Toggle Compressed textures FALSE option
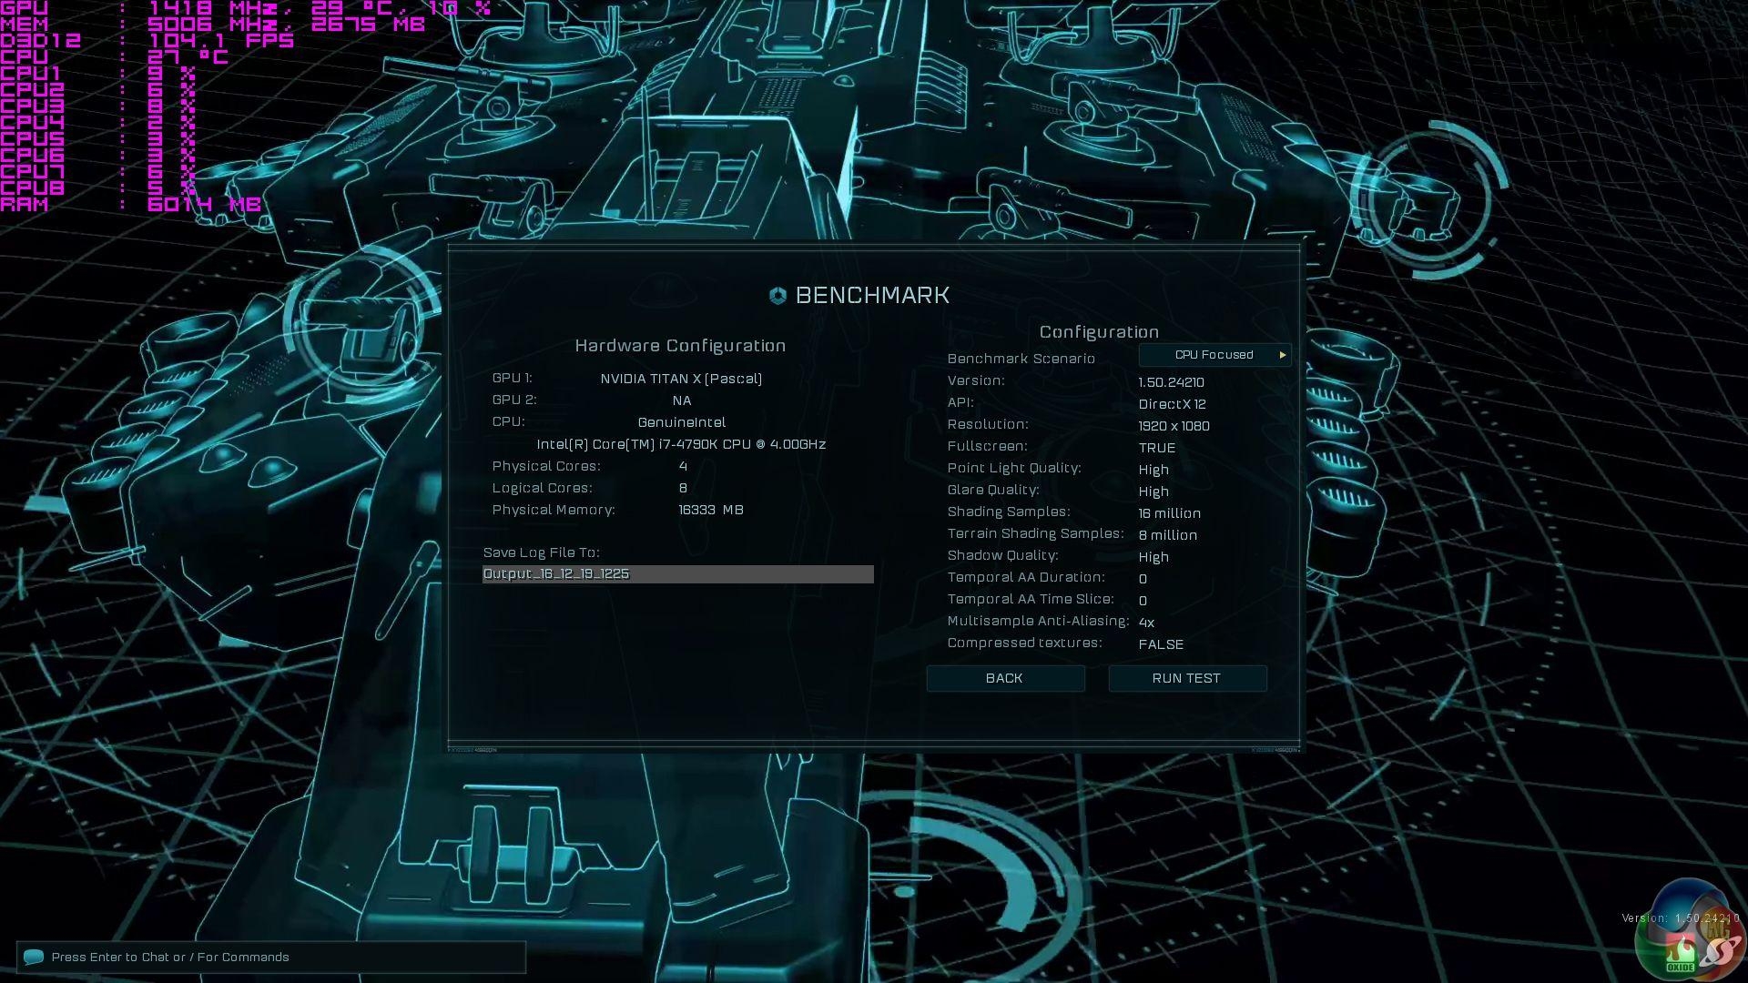This screenshot has width=1748, height=983. [x=1160, y=644]
